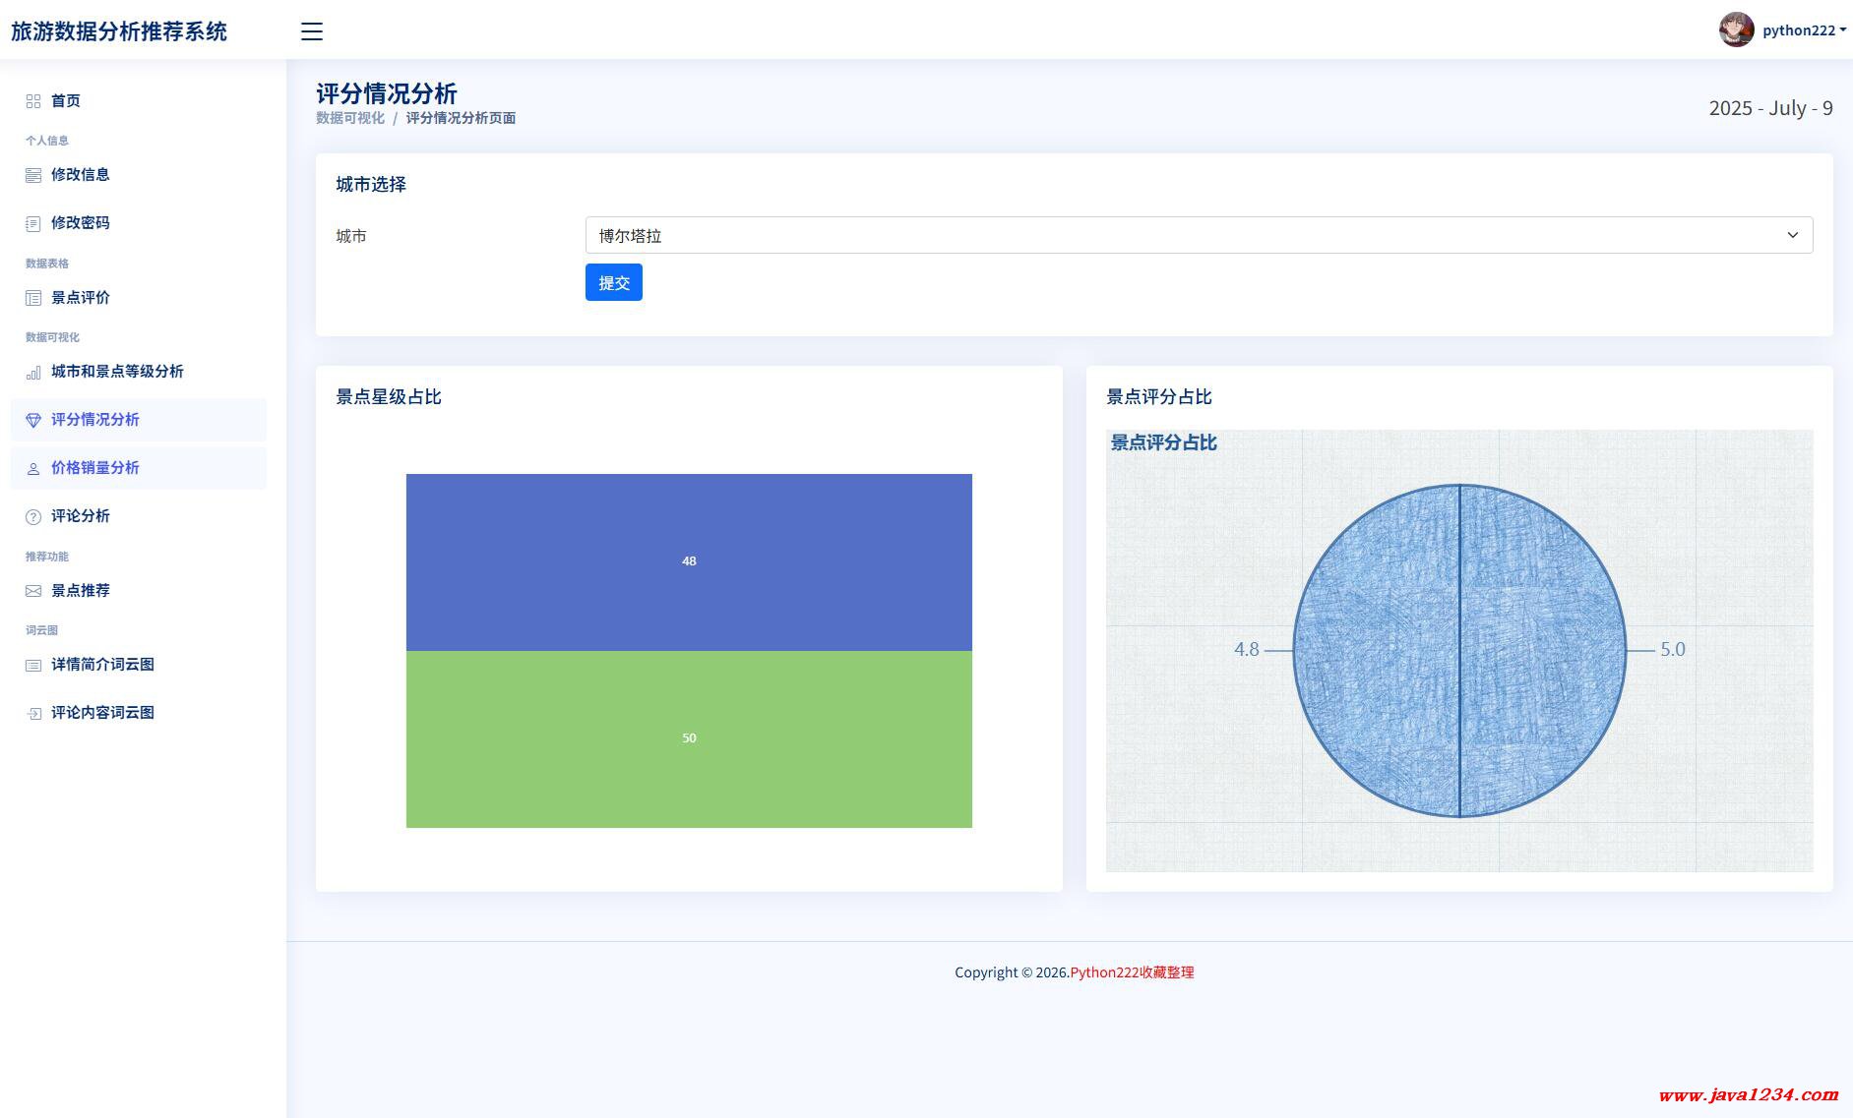Click the home grid icon in sidebar
Screen dimensions: 1853x1118
tap(33, 101)
